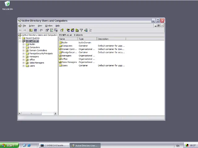
Task: Click the Start button
Action: coord(9,145)
